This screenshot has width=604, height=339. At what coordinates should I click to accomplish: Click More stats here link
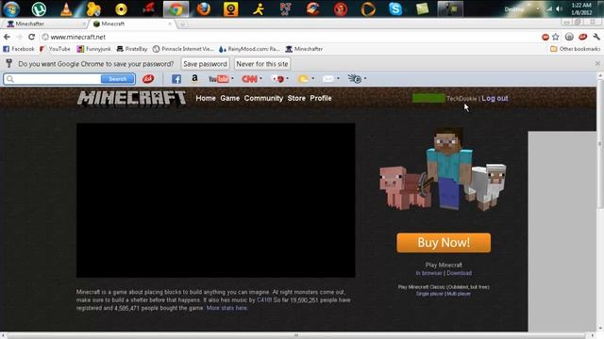[226, 308]
